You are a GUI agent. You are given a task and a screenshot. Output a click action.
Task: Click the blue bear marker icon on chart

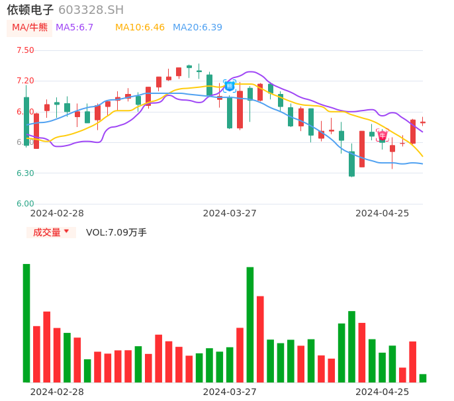pyautogui.click(x=229, y=85)
